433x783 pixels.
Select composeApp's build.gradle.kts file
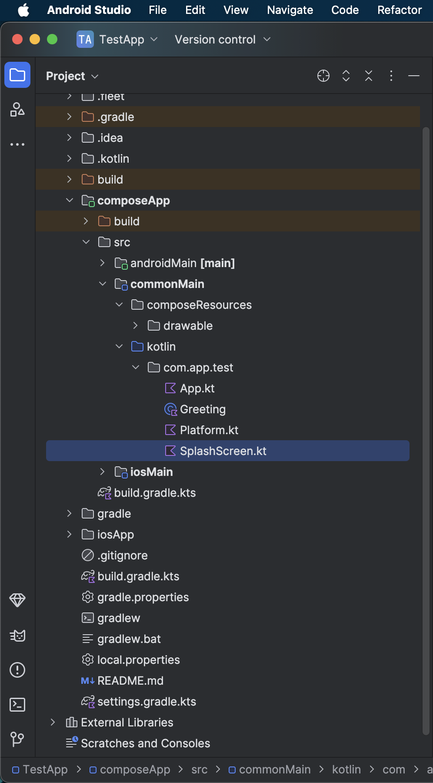155,492
